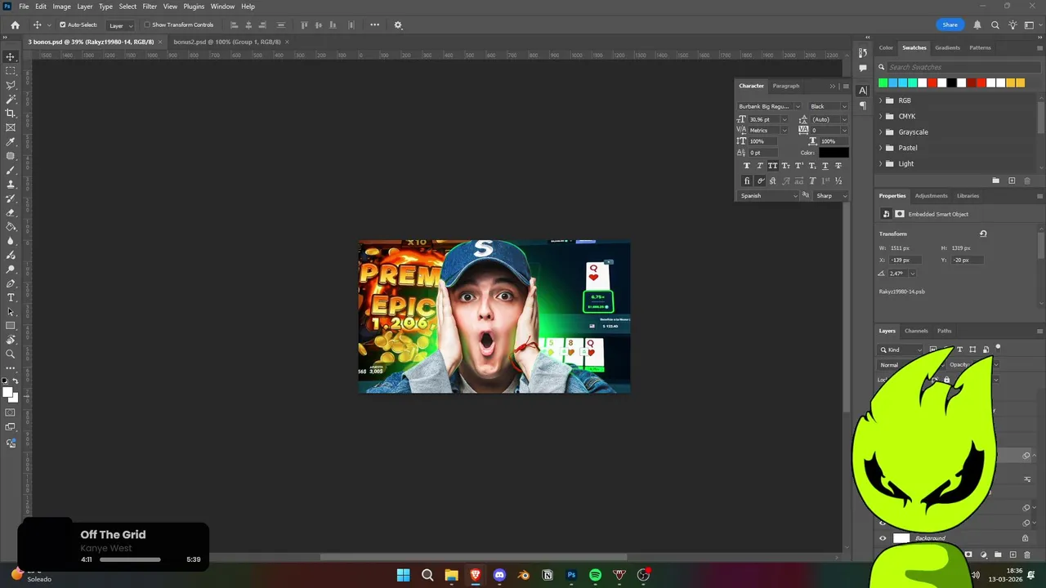Delete layer with Layers panel trash icon

click(x=1027, y=555)
